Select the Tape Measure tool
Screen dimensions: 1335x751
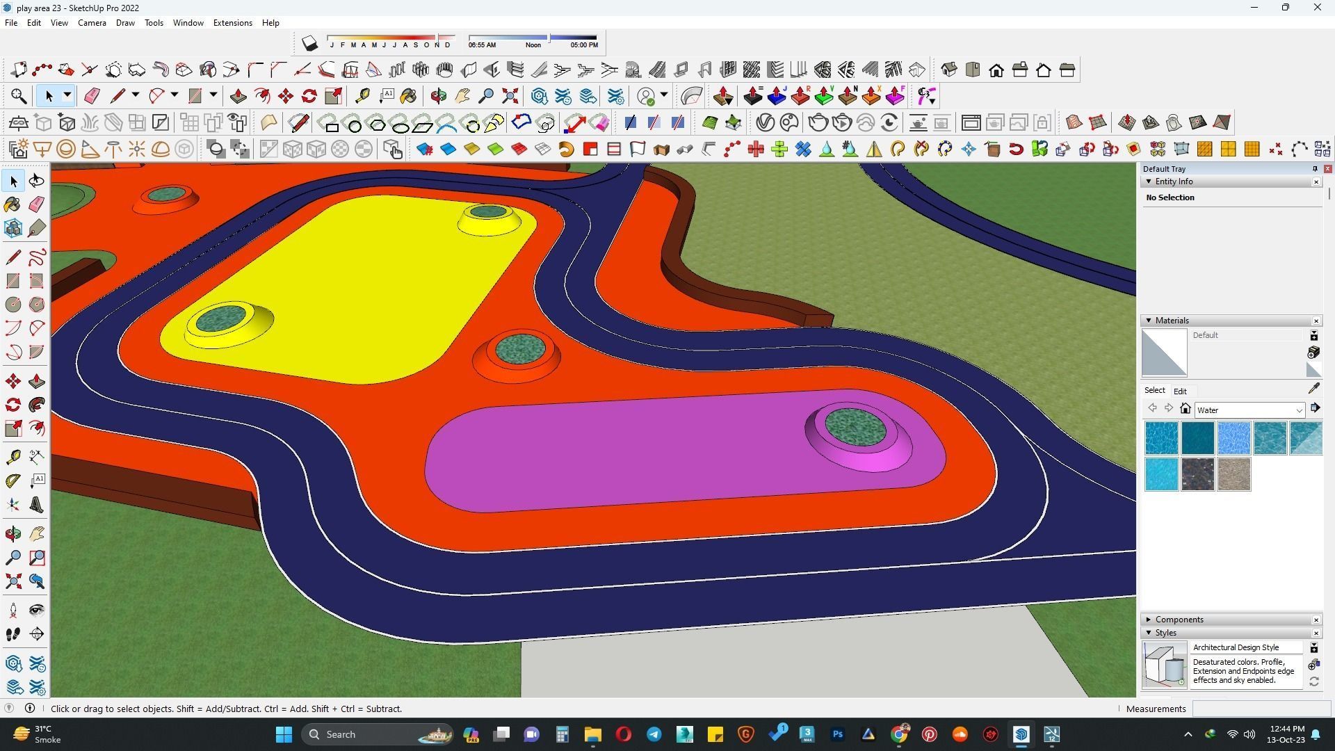click(13, 457)
